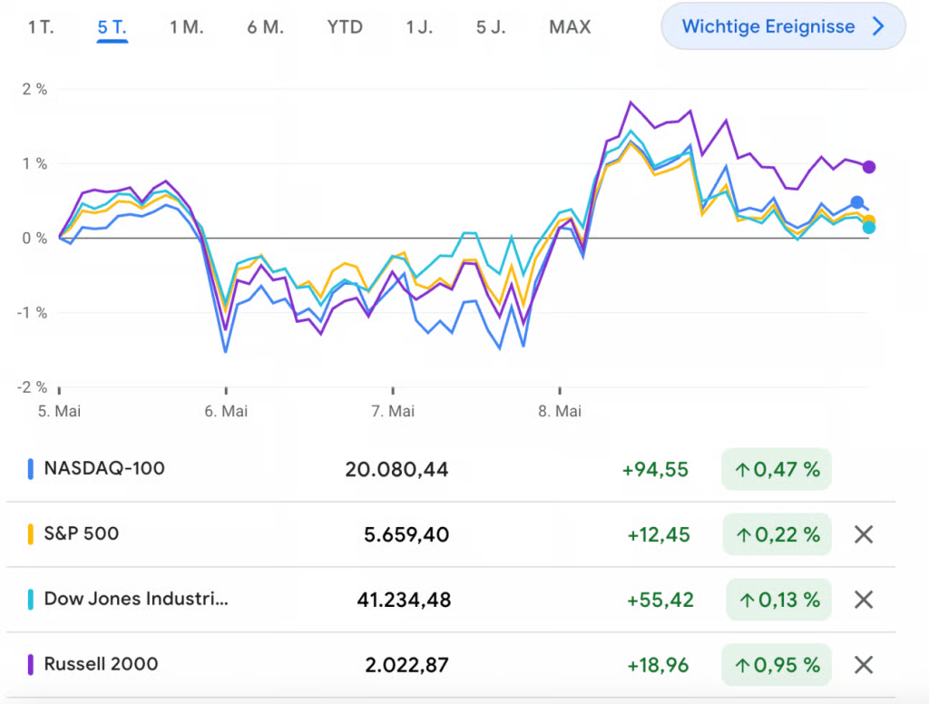This screenshot has height=704, width=929.
Task: Remove S&P 500 from comparison
Action: pos(864,534)
